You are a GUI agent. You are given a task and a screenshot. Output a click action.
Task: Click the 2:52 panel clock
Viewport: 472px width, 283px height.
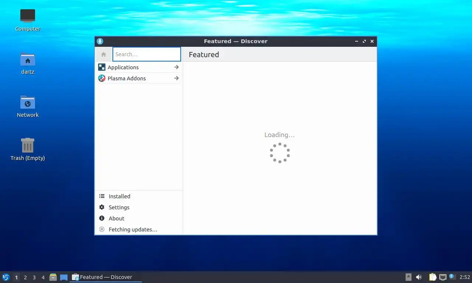(465, 277)
